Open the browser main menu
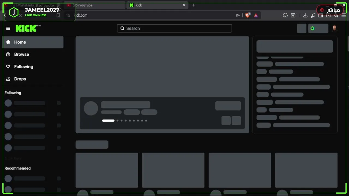349x196 pixels. coord(344,16)
